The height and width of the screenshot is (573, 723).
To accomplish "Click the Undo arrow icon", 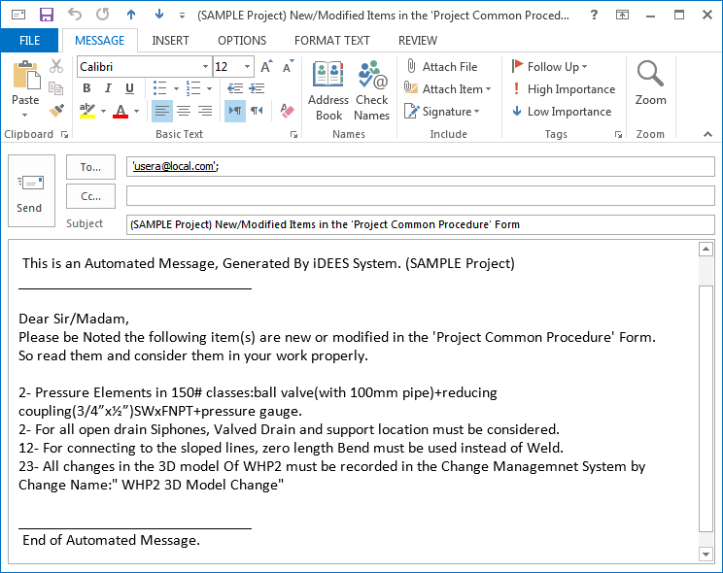I will (x=75, y=15).
